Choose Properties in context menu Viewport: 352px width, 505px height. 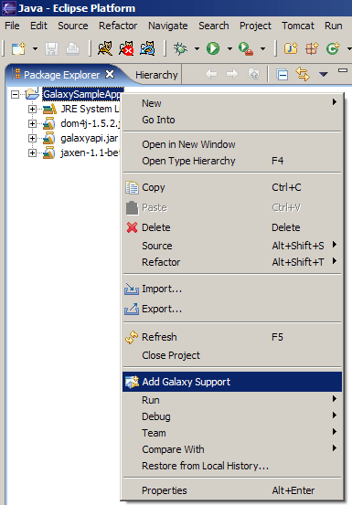pos(232,490)
